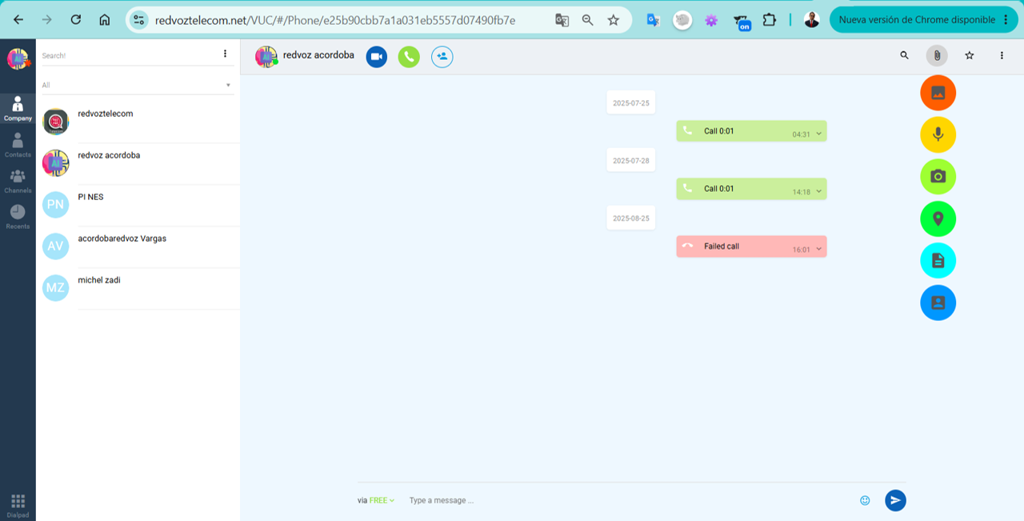Screen dimensions: 1024x521
Task: Expand the options chevron on the 14:18 call
Action: [819, 192]
